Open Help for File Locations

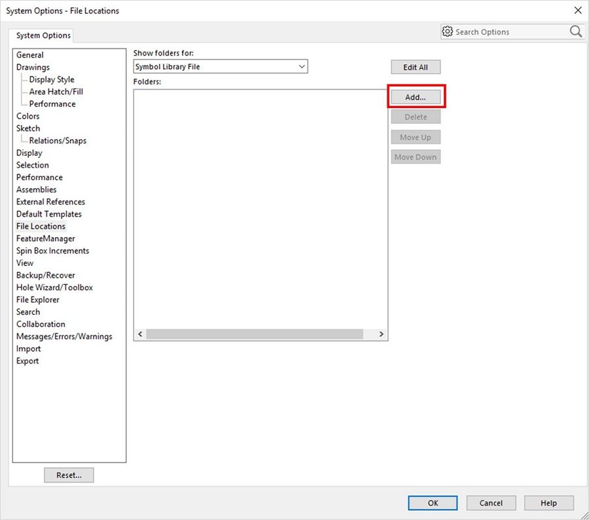pos(548,503)
